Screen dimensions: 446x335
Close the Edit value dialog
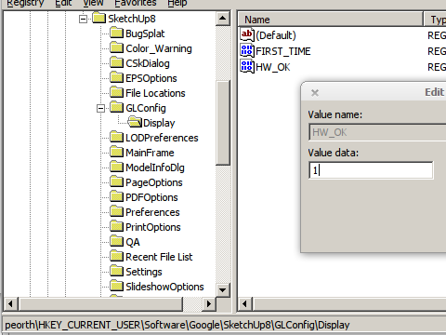(x=315, y=92)
